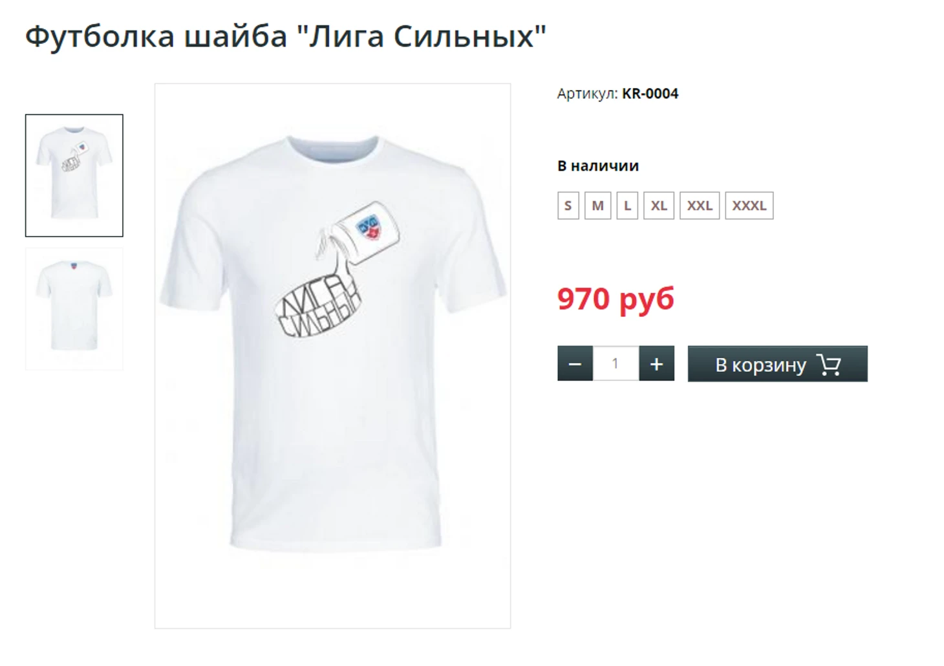The width and height of the screenshot is (944, 666).
Task: Click the В наличии availability label
Action: [598, 166]
